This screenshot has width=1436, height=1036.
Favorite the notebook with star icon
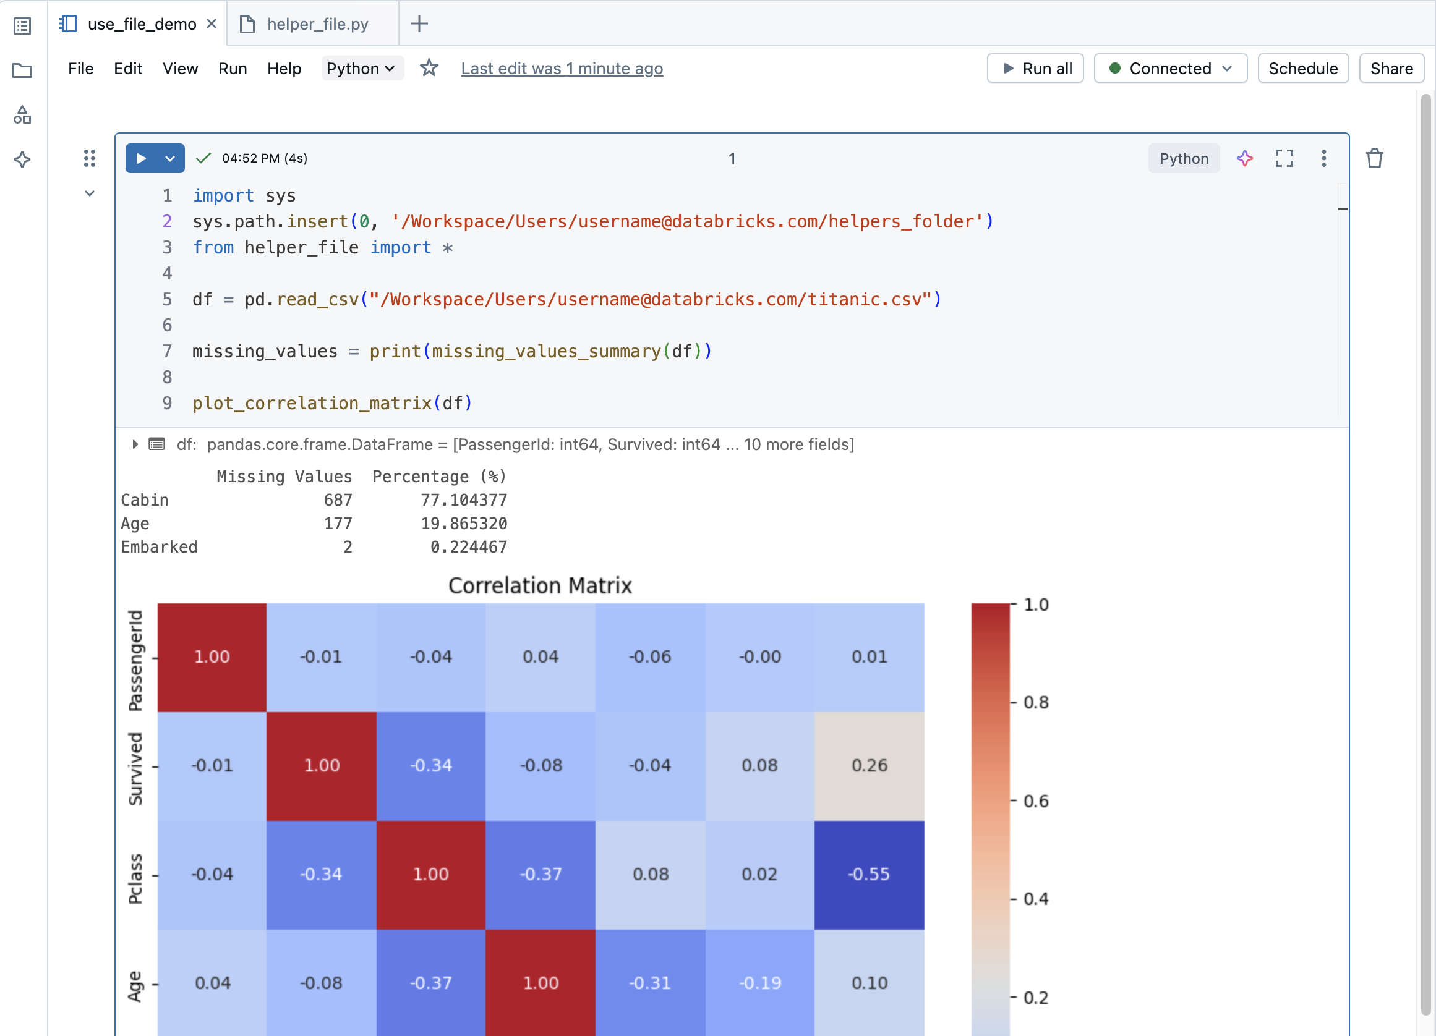(429, 68)
